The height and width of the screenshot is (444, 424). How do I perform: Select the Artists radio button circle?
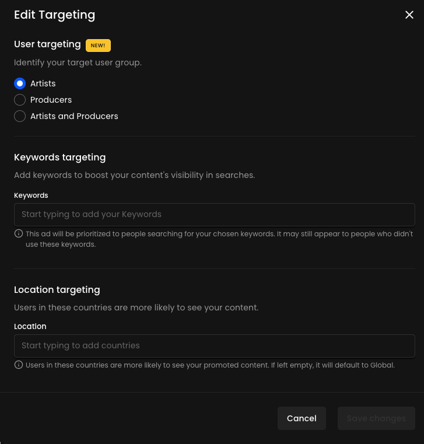20,83
